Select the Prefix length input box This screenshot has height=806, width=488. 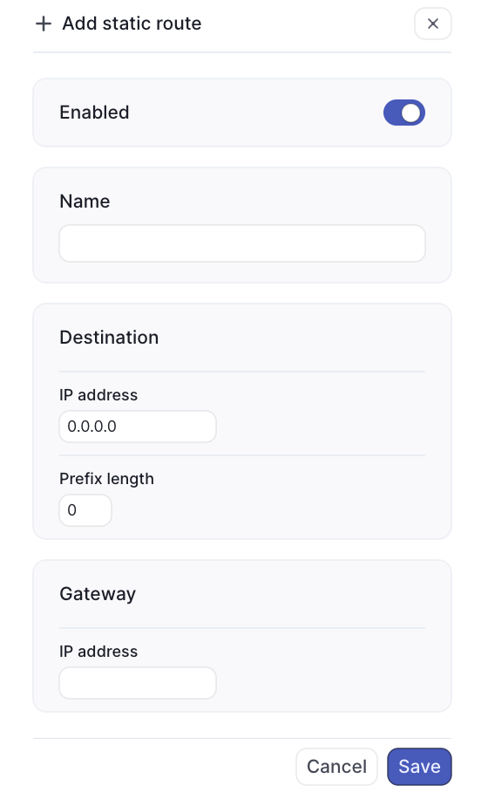click(85, 510)
